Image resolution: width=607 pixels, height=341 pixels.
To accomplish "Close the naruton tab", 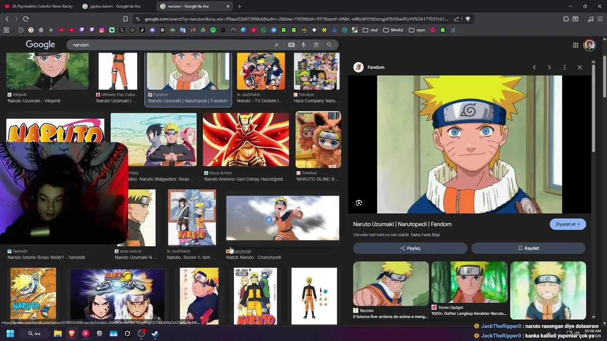I will pyautogui.click(x=228, y=6).
